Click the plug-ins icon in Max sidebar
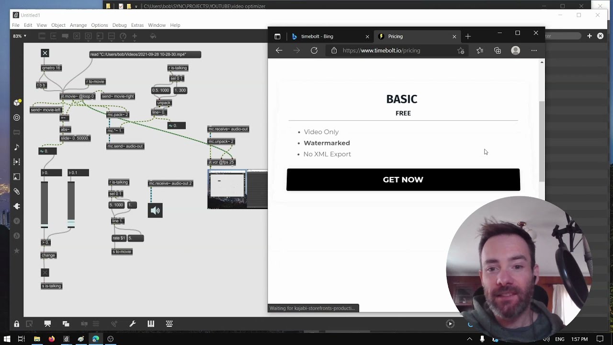This screenshot has width=613, height=345. tap(17, 206)
